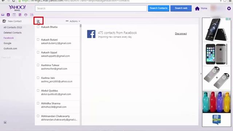Select contact name Aakash Butani
Screen dimensions: 233x131
50,40
